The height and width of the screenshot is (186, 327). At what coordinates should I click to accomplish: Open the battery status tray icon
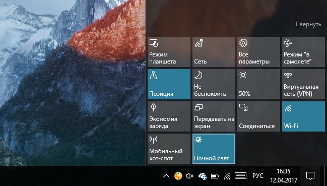pos(215,176)
